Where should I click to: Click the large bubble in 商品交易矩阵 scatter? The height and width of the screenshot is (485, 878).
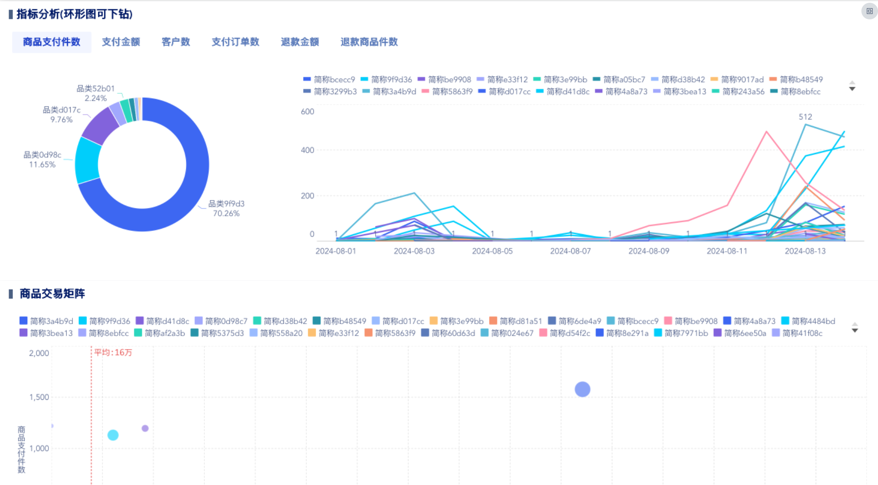582,390
